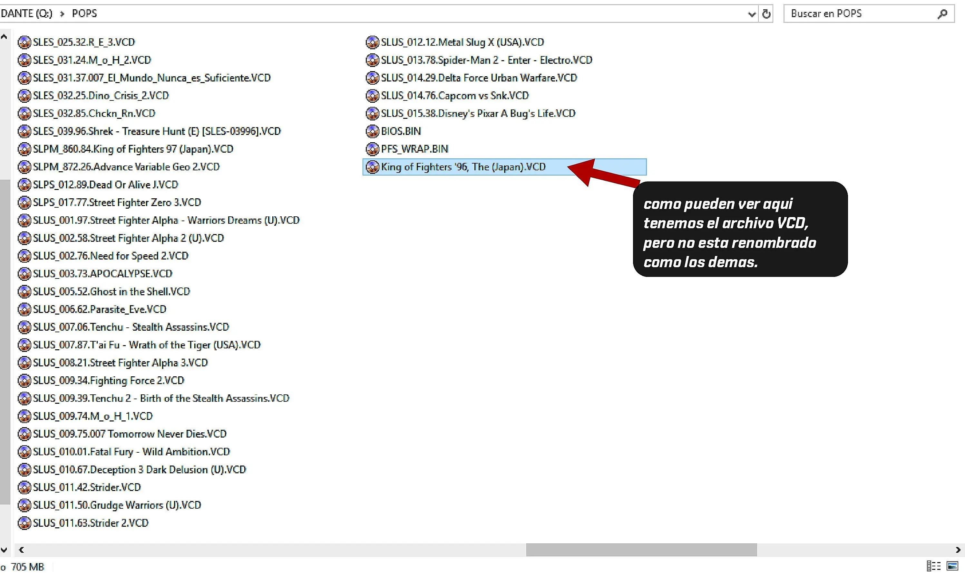965x575 pixels.
Task: Click the horizontal scrollbar right arrow
Action: [958, 550]
